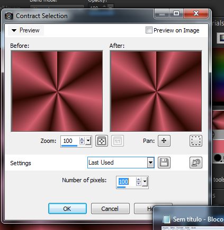The height and width of the screenshot is (230, 224).
Task: Click the Zoom percentage input field
Action: pos(70,141)
